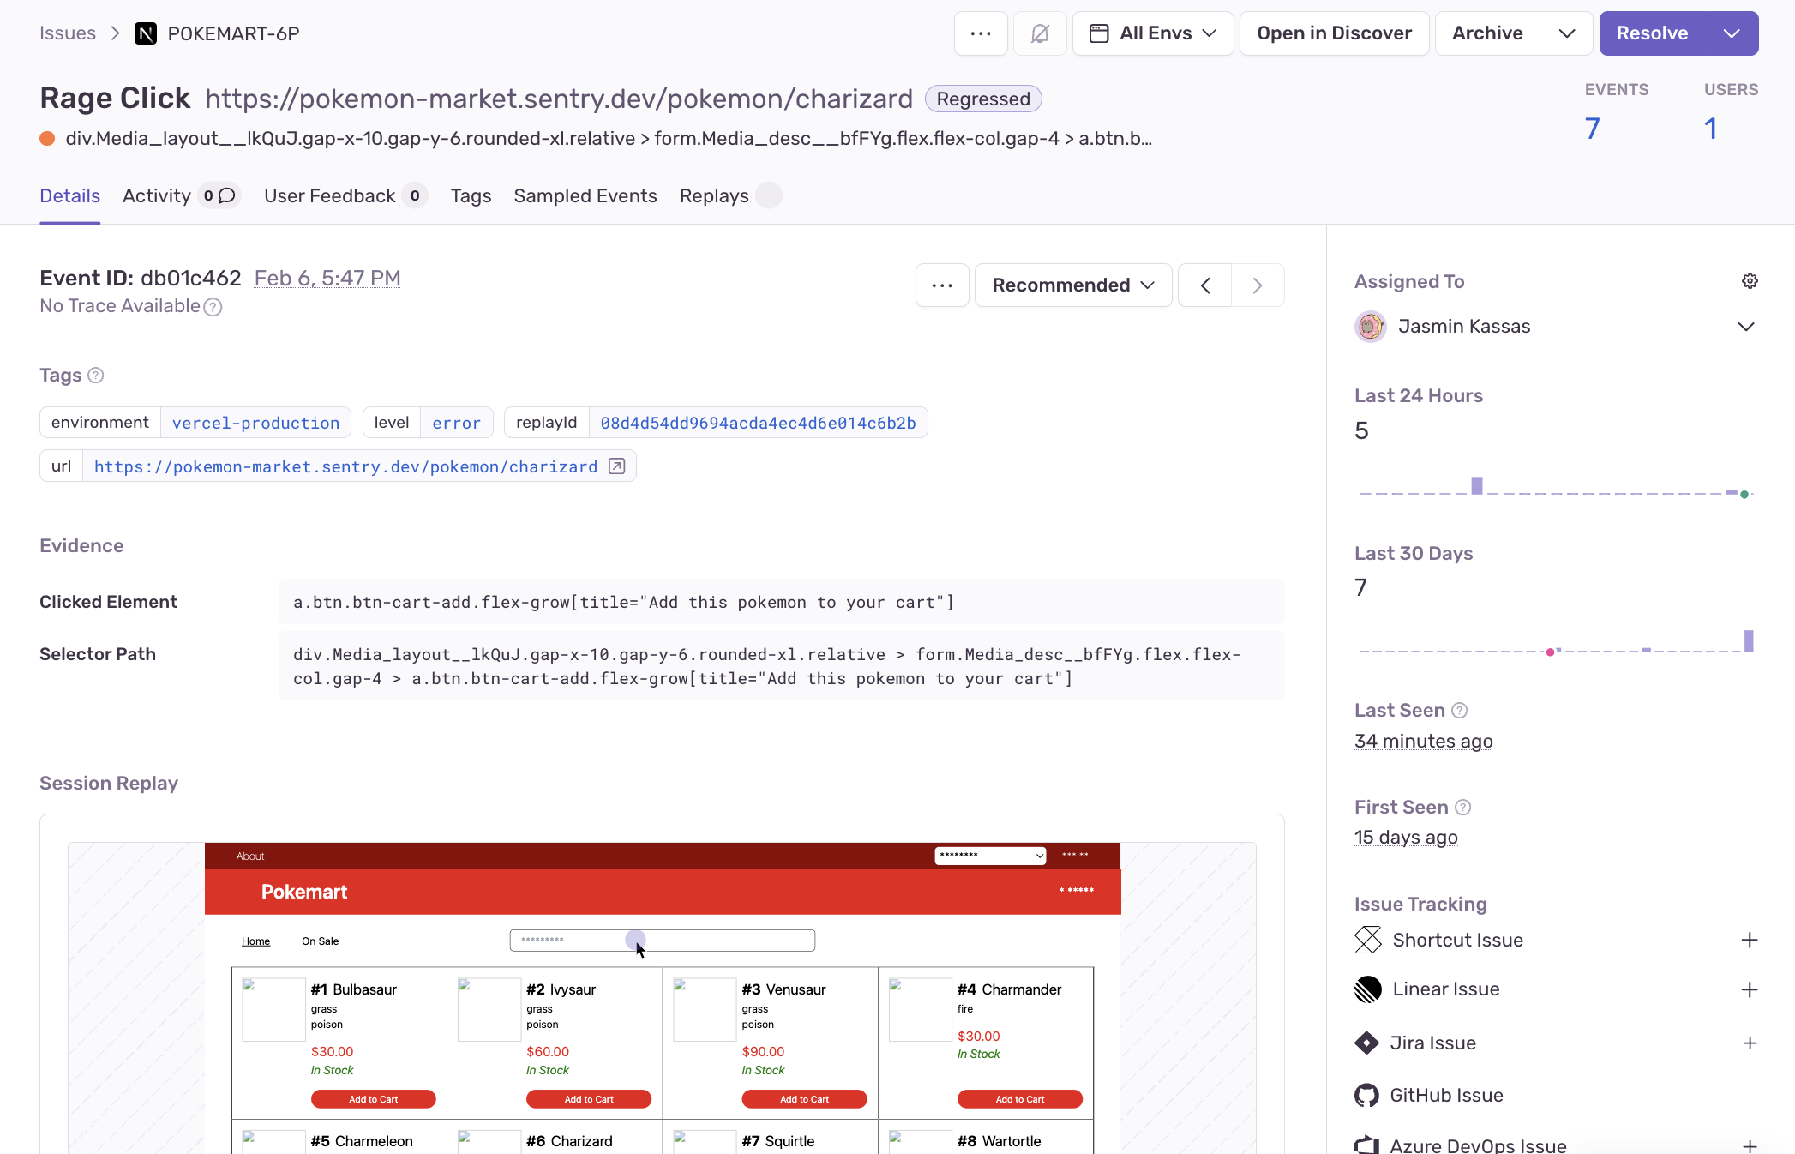The height and width of the screenshot is (1154, 1795).
Task: Click the Selector Path code value
Action: pyautogui.click(x=782, y=666)
